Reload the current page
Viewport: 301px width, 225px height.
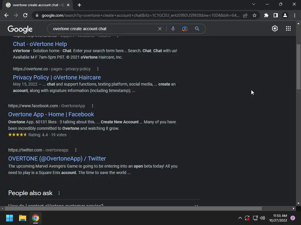[x=25, y=15]
